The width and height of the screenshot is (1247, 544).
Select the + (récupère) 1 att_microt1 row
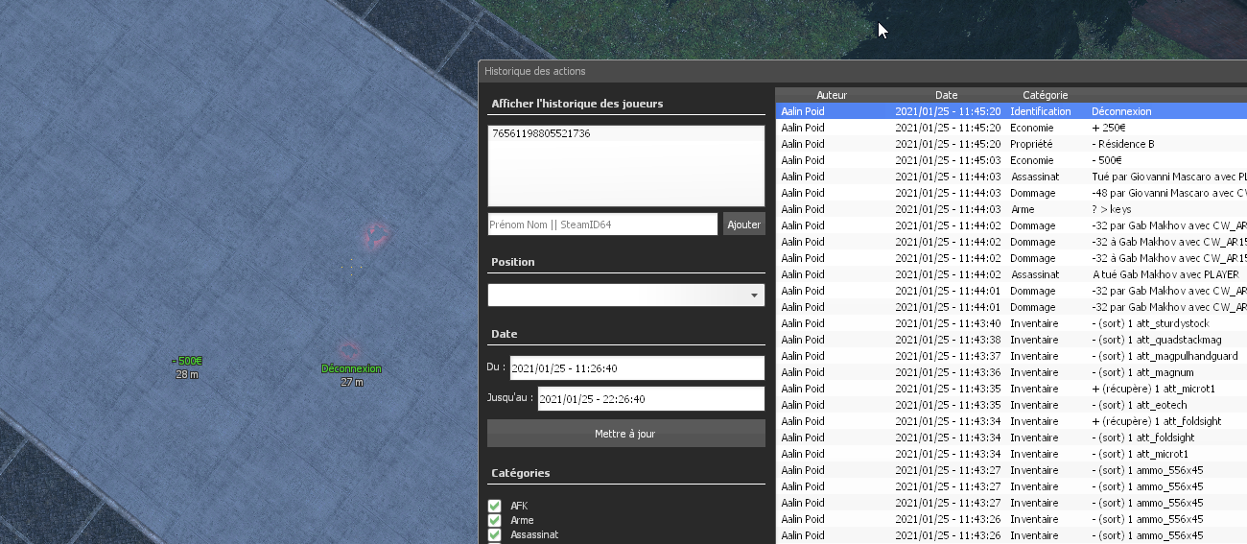coord(1011,389)
